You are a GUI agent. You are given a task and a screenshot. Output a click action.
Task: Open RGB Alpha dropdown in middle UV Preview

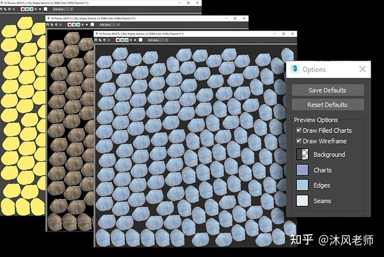tap(109, 25)
